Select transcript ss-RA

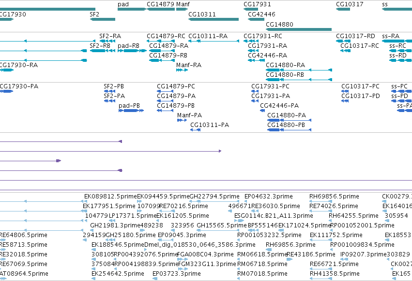point(397,41)
